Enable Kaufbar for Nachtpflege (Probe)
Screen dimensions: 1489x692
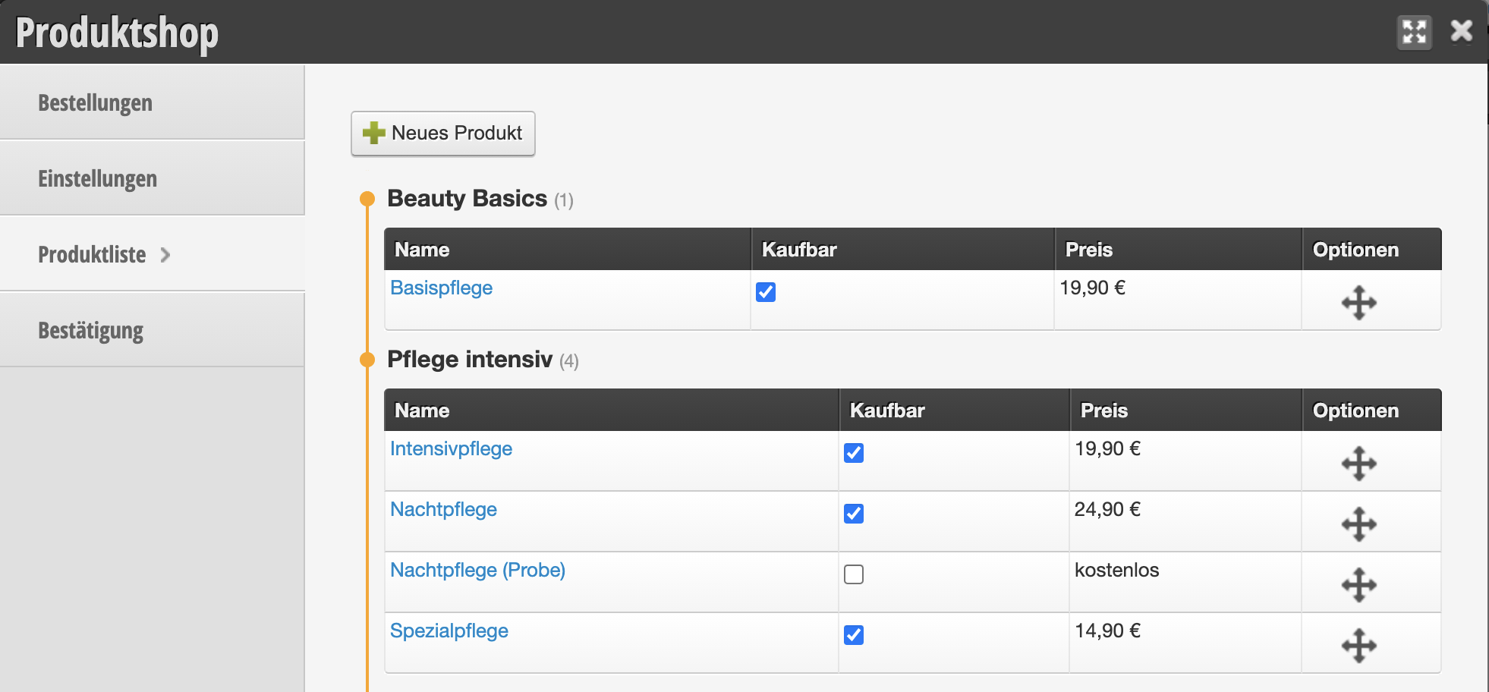[854, 574]
